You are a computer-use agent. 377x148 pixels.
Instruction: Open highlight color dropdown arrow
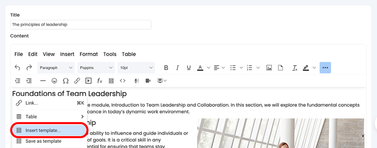coord(314,68)
